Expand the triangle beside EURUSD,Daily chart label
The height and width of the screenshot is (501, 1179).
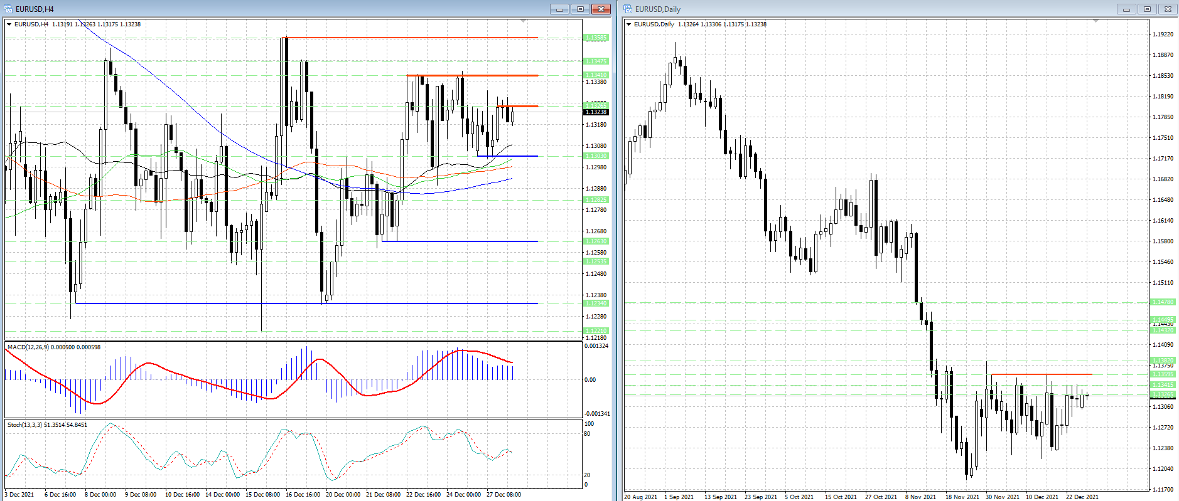pos(629,24)
